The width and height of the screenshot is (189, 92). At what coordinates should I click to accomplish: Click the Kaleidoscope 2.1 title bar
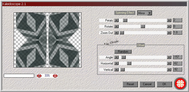pyautogui.click(x=95, y=4)
